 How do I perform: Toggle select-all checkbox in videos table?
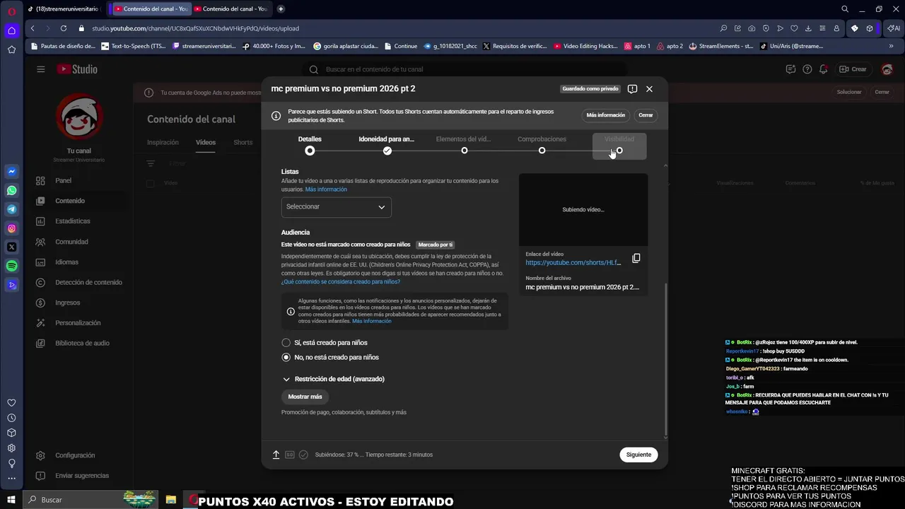pos(150,183)
